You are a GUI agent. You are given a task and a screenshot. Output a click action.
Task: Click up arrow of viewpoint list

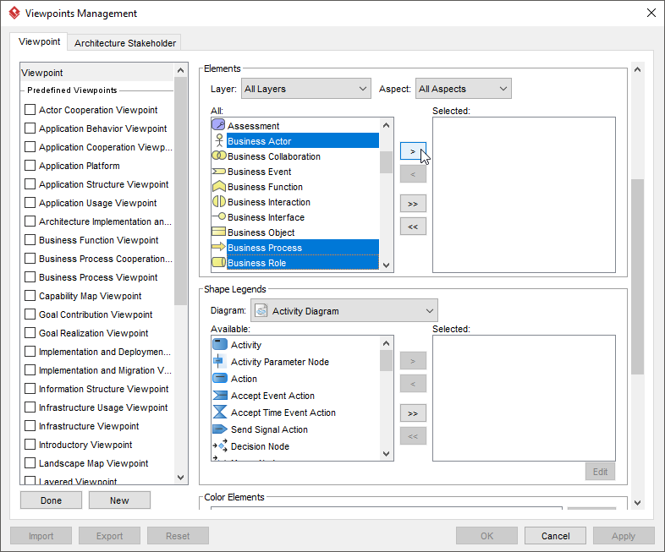coord(180,70)
